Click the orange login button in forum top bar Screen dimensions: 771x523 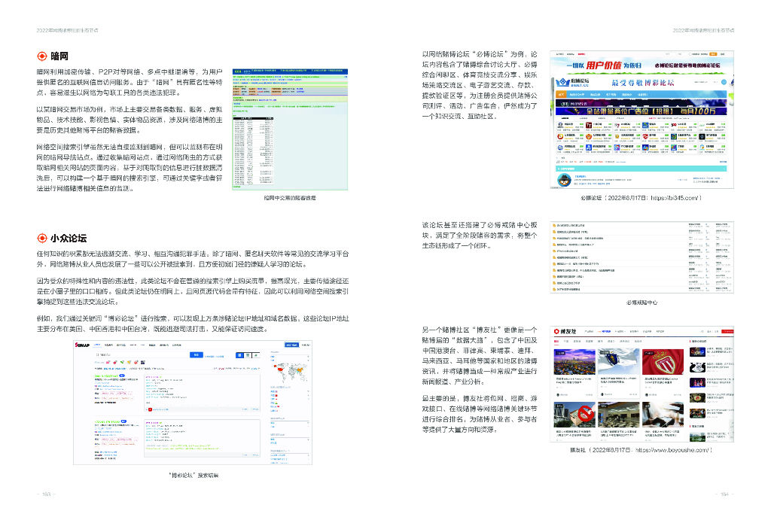713,54
